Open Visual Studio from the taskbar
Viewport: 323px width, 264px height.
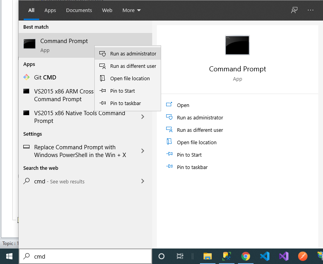(284, 256)
